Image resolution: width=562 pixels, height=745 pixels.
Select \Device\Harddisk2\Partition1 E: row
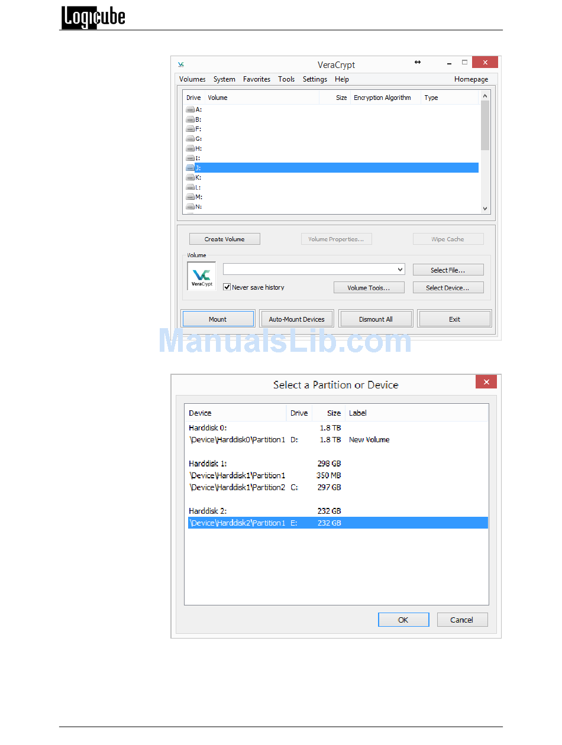tap(338, 523)
